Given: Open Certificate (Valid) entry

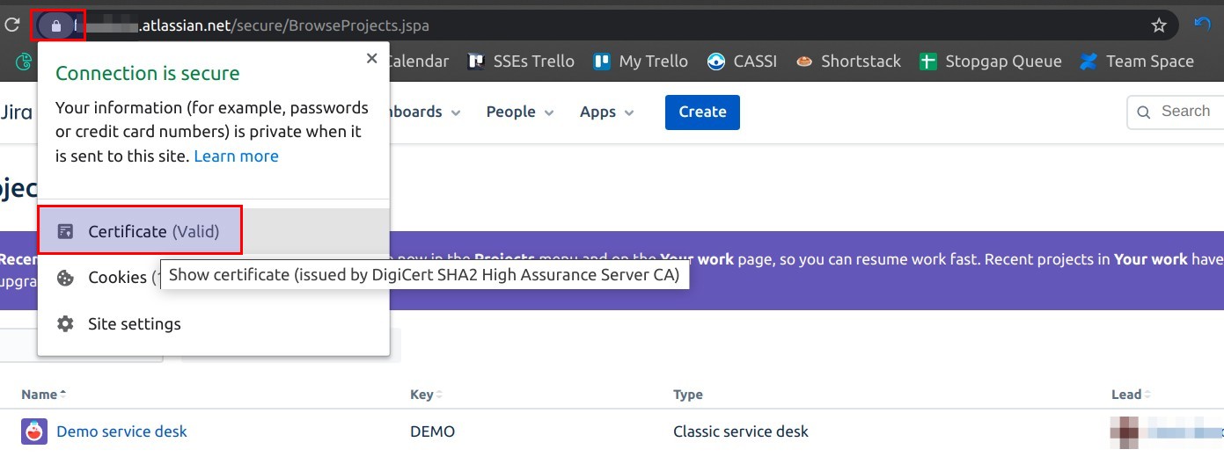Looking at the screenshot, I should (213, 231).
